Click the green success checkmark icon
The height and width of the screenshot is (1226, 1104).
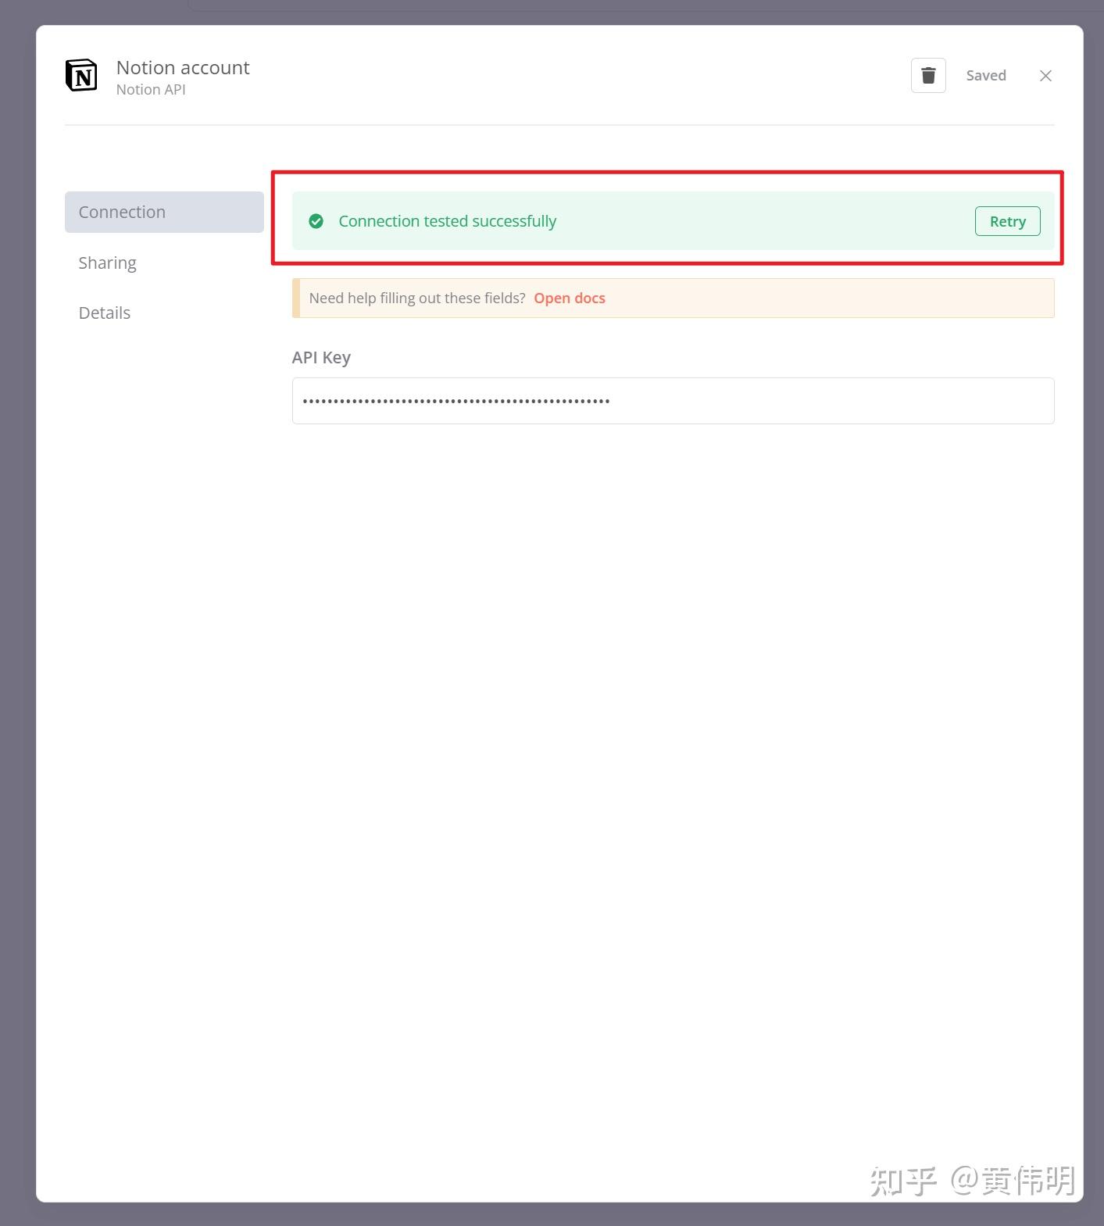(x=316, y=221)
